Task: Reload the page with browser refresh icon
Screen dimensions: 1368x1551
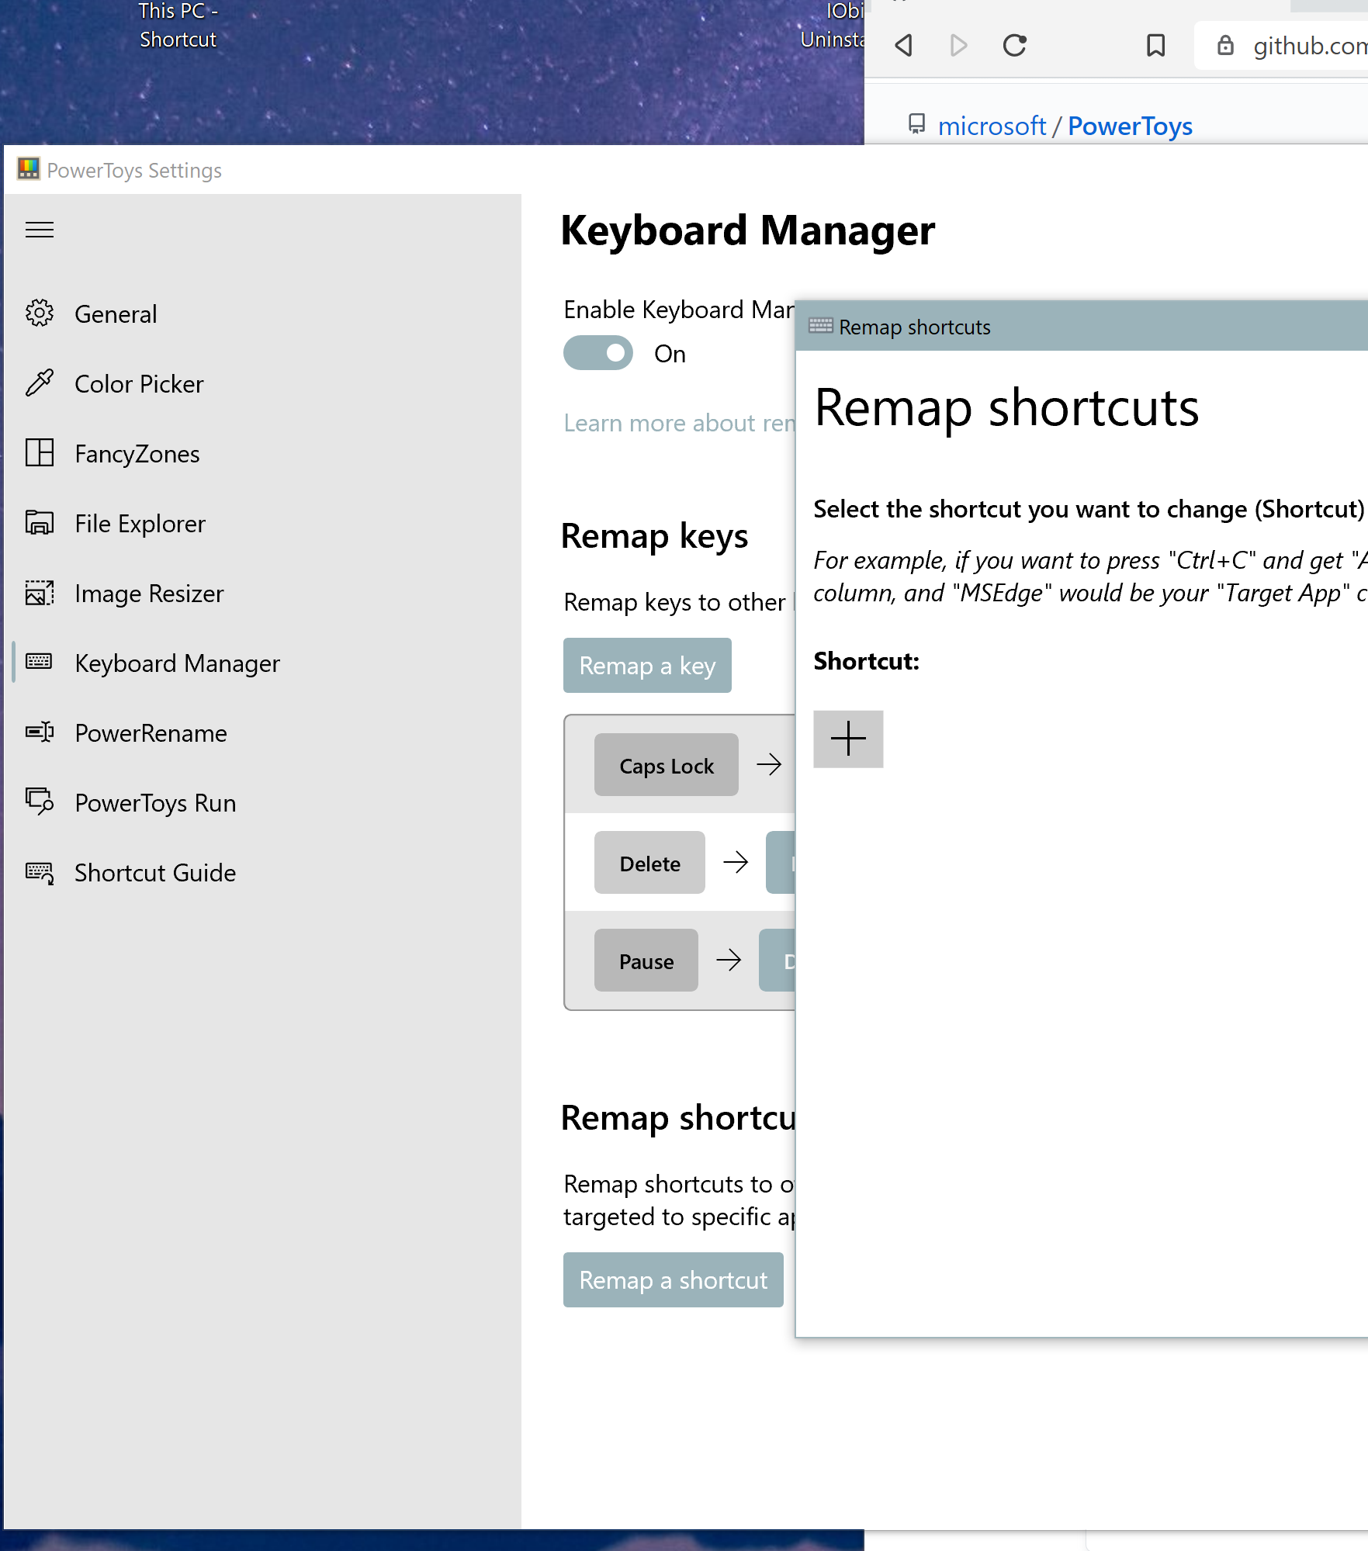Action: (1014, 46)
